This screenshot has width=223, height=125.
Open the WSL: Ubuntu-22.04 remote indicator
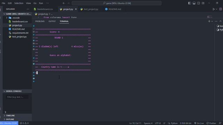pos(9,123)
